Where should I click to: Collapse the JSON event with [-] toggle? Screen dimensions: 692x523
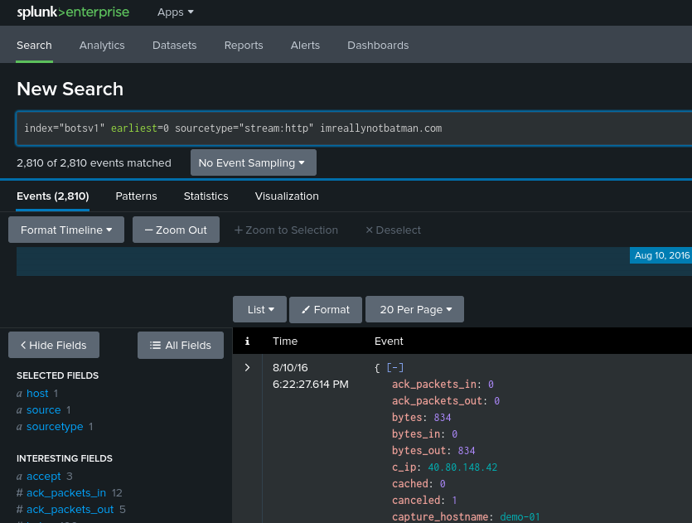click(x=395, y=367)
